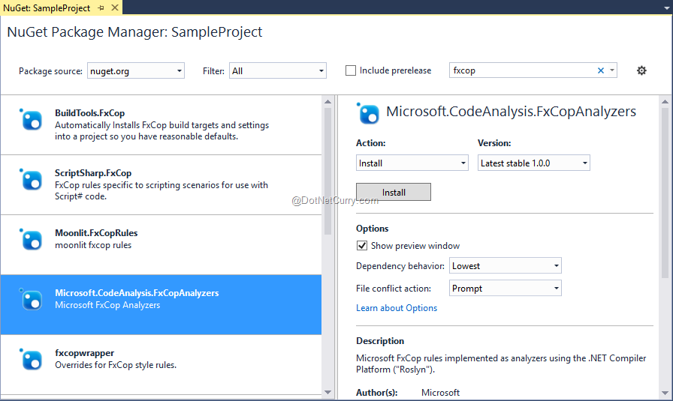Open the Learn about Options link
Screen dimensions: 673x401
[397, 308]
